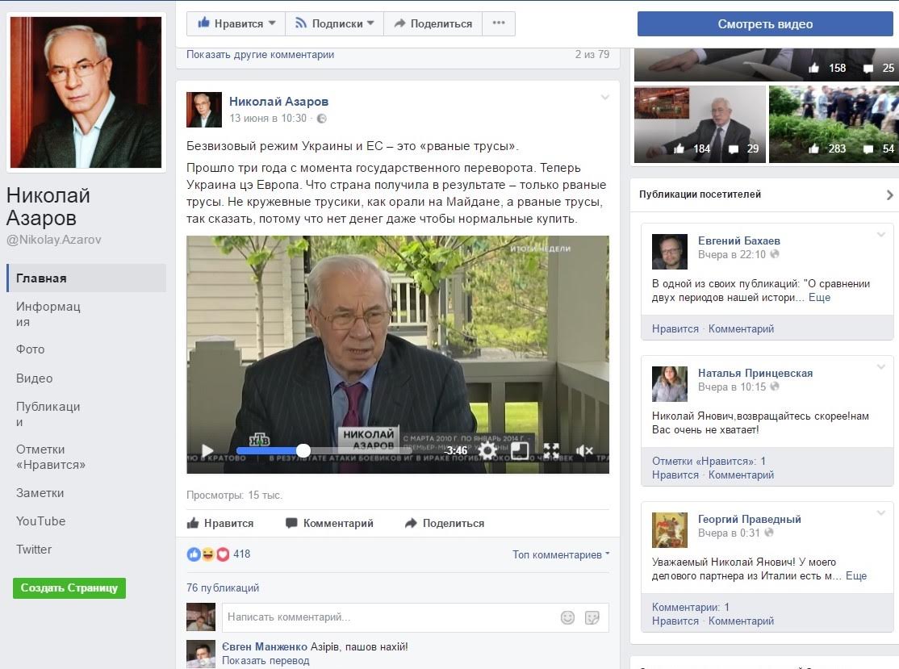899x669 pixels.
Task: Focus the Написать комментарий input field
Action: (415, 617)
